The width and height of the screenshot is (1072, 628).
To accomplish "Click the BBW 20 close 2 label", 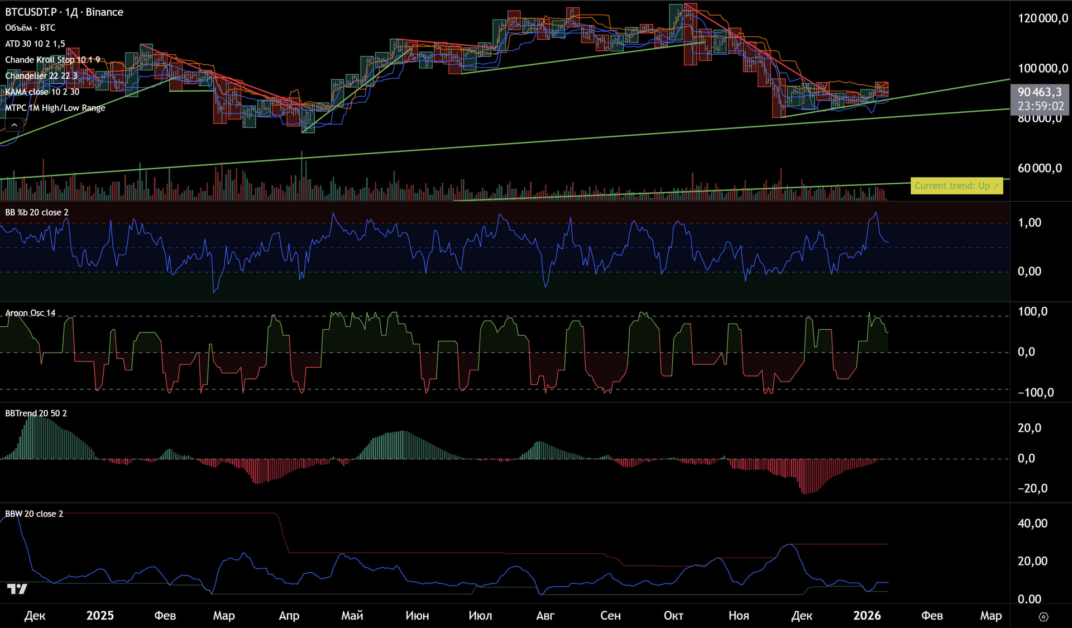I will click(34, 514).
